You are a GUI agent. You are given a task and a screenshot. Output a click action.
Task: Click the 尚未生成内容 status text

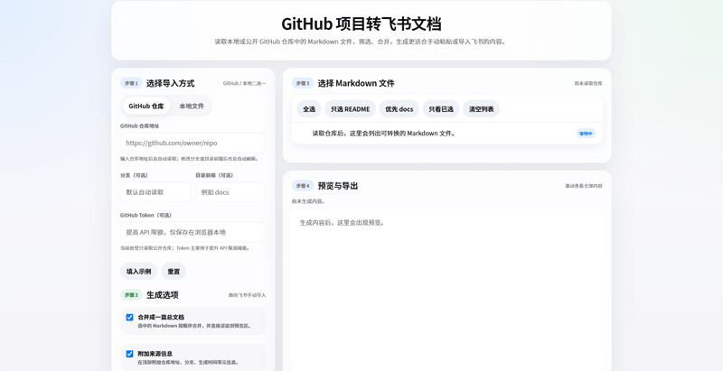(308, 201)
